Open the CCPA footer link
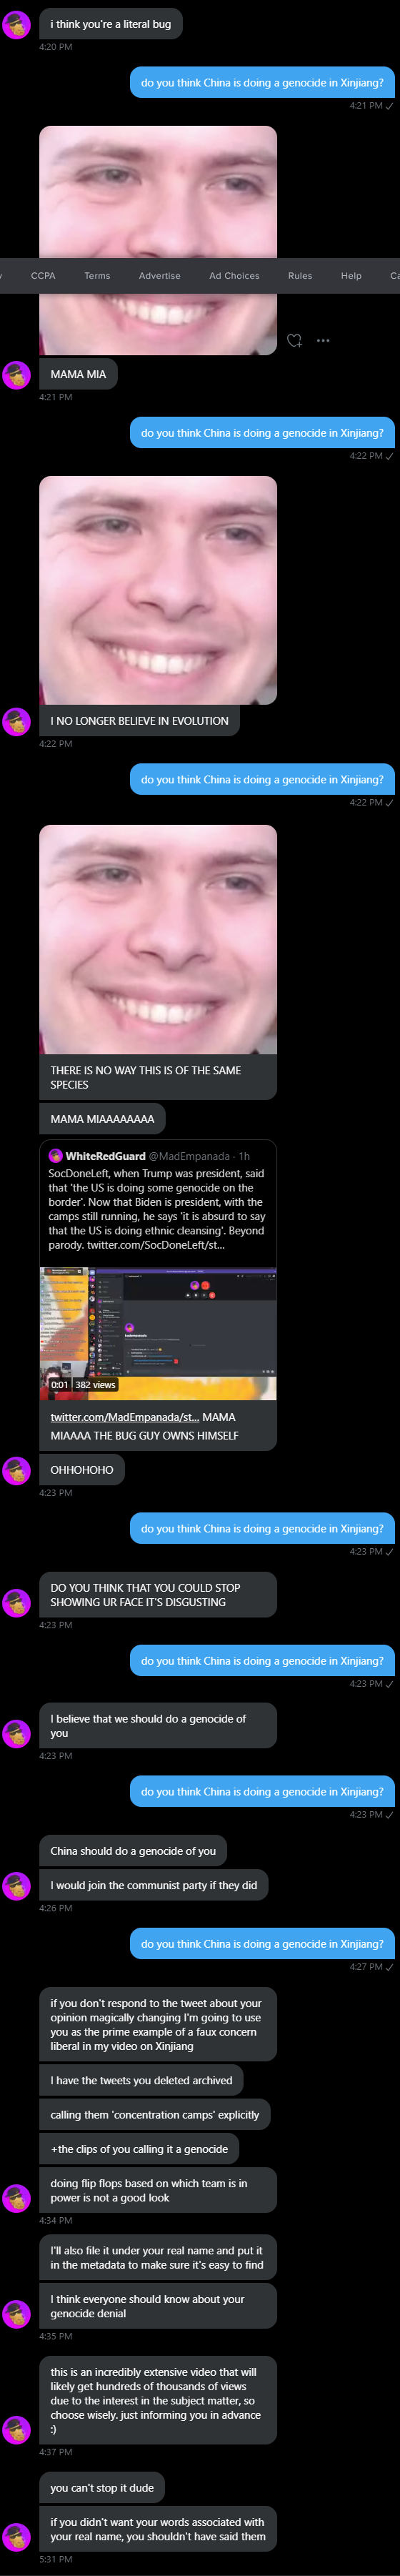Viewport: 400px width, 2576px height. [x=43, y=276]
